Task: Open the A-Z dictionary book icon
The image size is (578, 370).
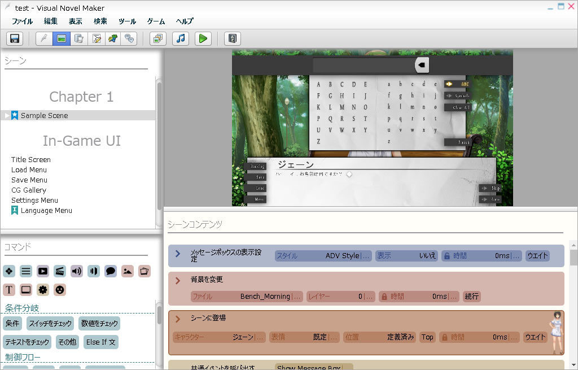Action: point(233,38)
